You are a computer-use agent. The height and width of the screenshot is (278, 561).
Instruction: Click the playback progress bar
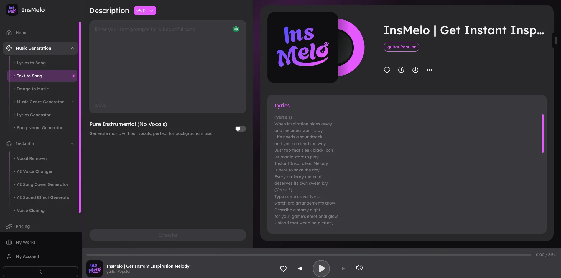click(x=308, y=255)
